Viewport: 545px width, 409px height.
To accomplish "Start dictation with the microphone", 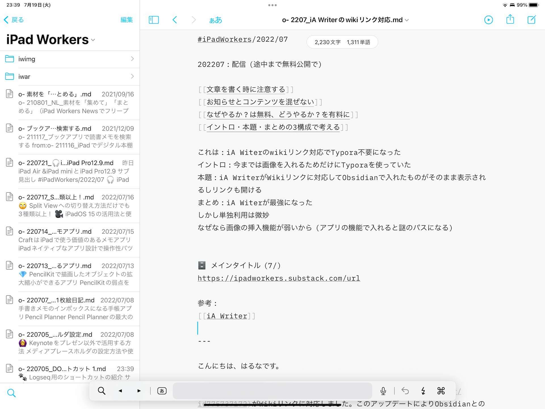I will (x=383, y=391).
